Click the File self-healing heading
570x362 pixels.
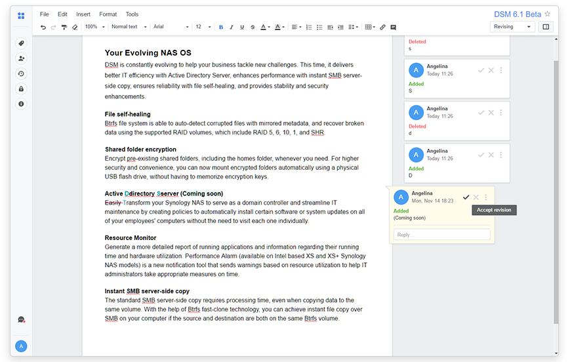tap(128, 114)
